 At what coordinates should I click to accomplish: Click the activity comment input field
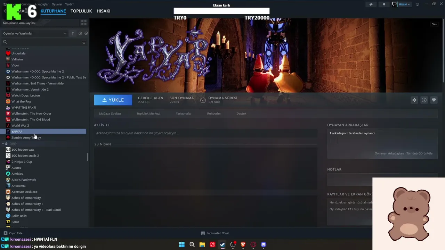[205, 133]
